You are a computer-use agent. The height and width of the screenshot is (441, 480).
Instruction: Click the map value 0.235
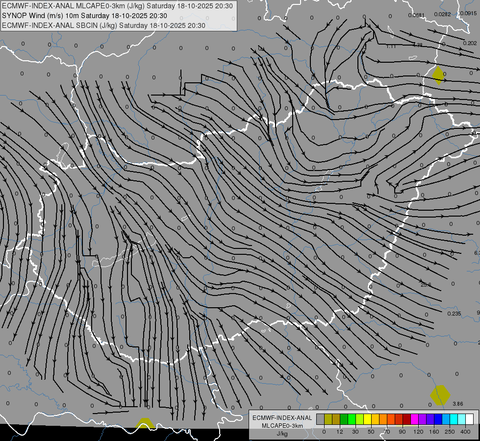point(455,314)
